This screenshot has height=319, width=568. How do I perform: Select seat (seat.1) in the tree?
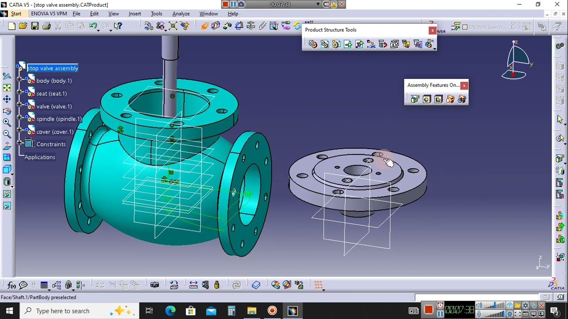pos(51,93)
